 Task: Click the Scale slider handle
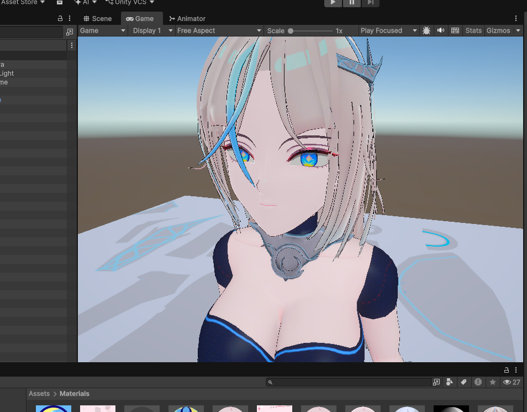(x=291, y=31)
